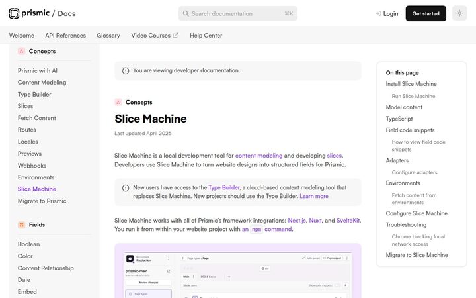Click the Prismic logo icon

pos(14,13)
